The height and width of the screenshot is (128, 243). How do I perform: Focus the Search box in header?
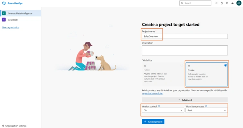195,3
